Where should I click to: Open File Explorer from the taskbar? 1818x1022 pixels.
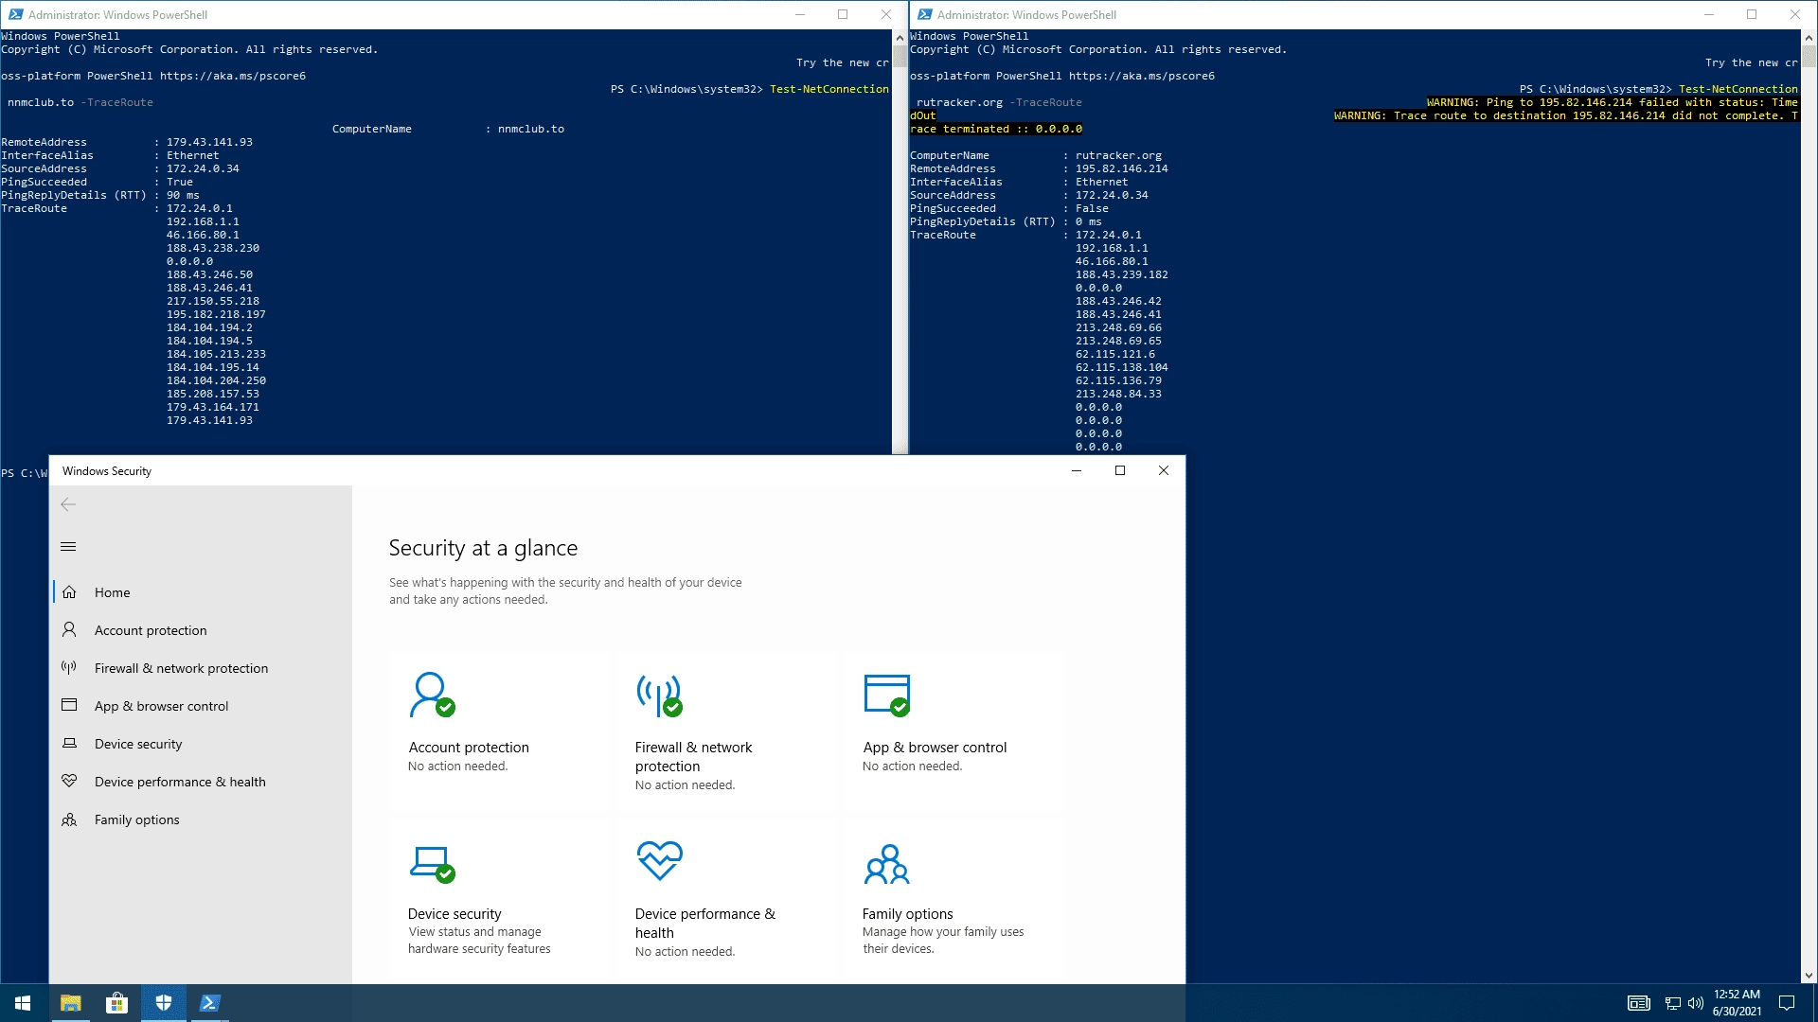(71, 1003)
